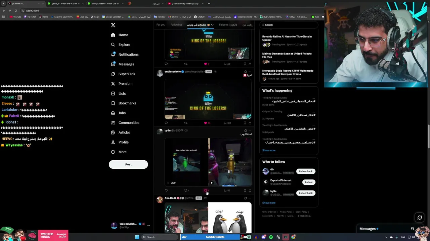This screenshot has width=430, height=241.
Task: Click the white Post button
Action: click(128, 164)
